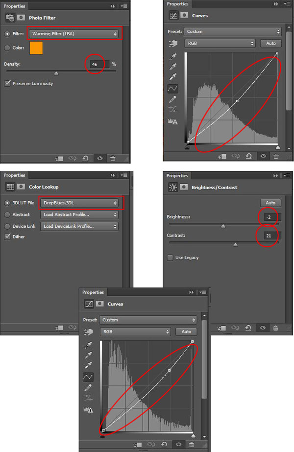Select the Filter radio button in Photo Filter
This screenshot has width=294, height=452.
(x=7, y=34)
